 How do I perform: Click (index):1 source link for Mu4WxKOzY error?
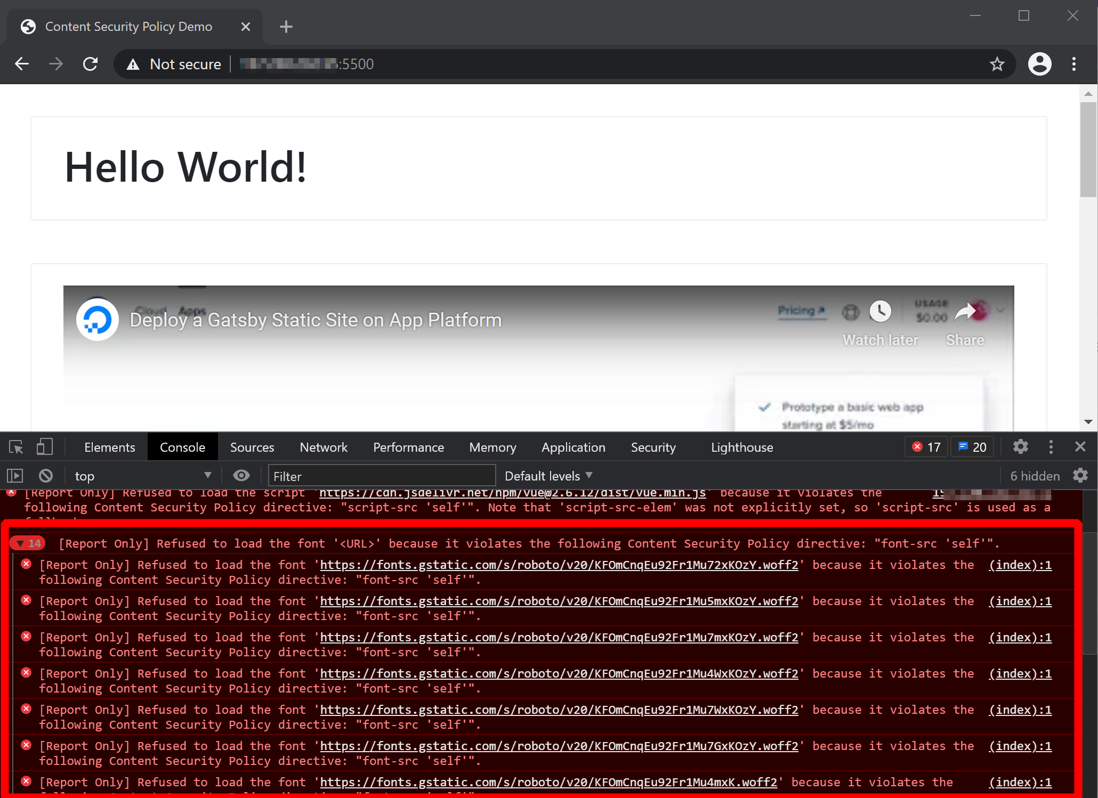click(1020, 673)
